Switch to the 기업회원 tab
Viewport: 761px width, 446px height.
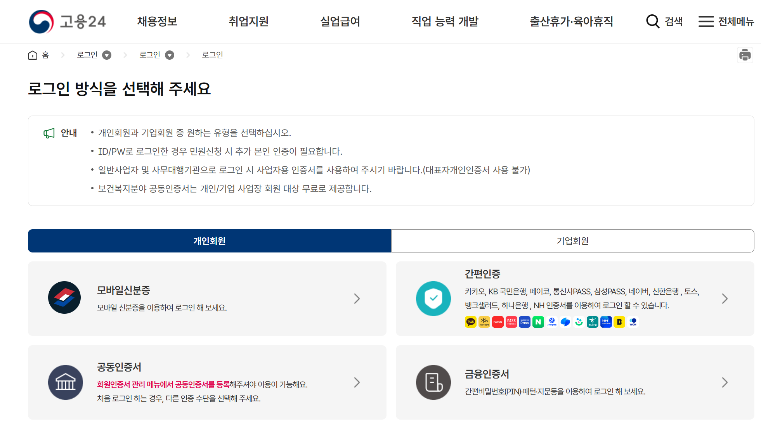point(572,241)
